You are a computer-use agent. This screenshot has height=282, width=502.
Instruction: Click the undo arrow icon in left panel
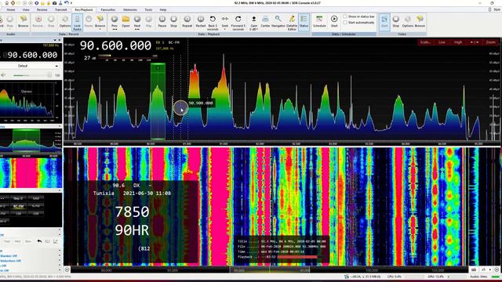point(39,241)
